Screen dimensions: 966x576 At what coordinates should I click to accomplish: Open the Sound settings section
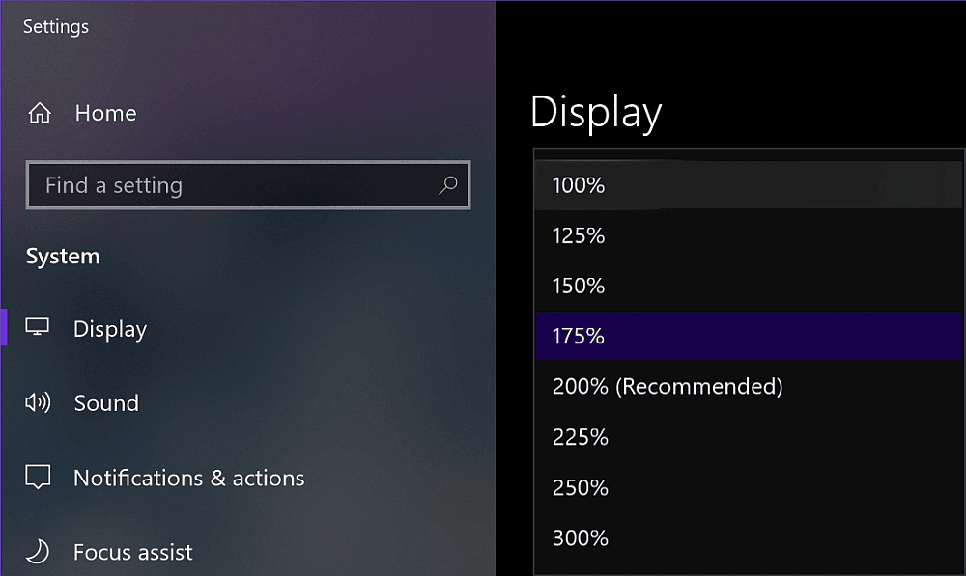click(106, 403)
